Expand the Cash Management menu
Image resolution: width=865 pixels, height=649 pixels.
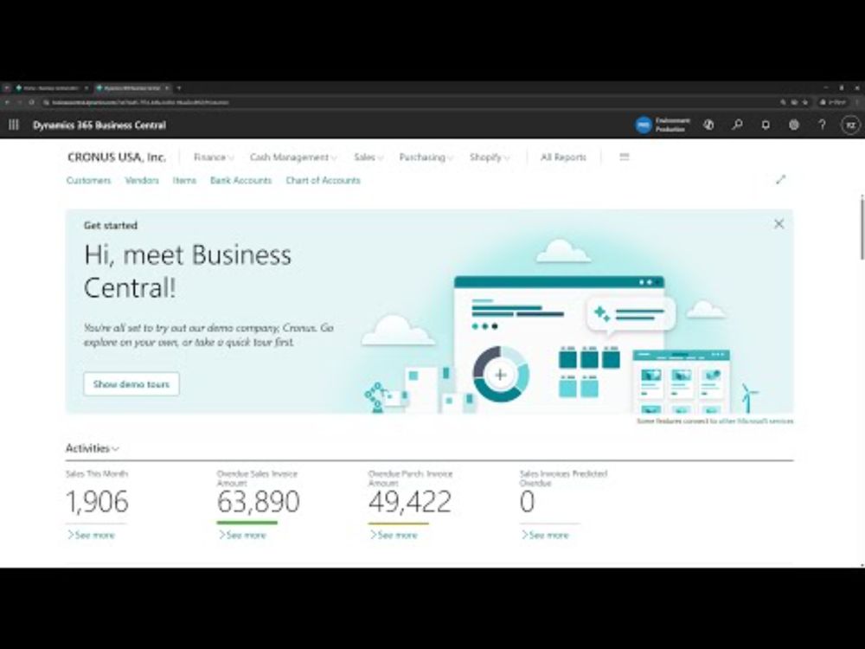tap(293, 157)
